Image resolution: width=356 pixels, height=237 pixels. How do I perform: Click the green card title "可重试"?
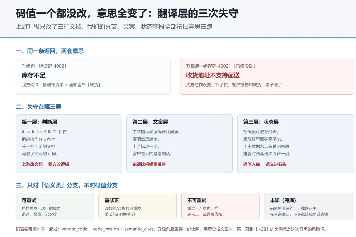(29, 200)
